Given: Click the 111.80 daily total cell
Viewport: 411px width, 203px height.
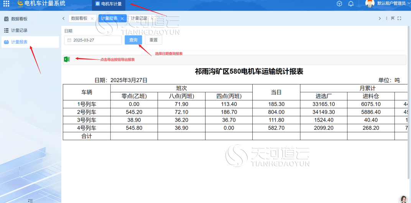Looking at the screenshot, I should click(276, 120).
